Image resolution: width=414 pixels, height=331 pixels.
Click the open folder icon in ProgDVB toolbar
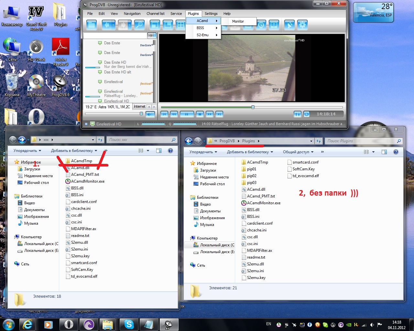click(92, 25)
